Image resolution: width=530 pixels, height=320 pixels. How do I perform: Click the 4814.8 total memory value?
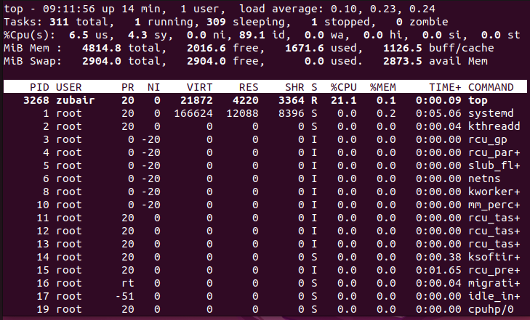point(101,48)
